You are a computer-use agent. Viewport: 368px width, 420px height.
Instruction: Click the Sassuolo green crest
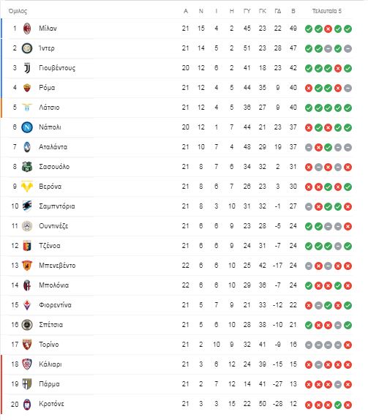click(x=27, y=167)
